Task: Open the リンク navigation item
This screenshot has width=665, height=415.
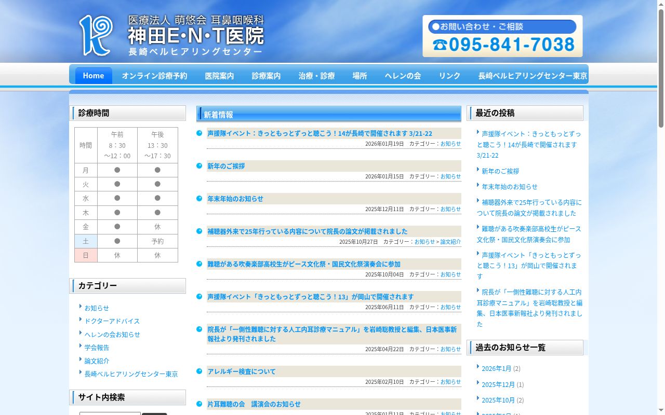Action: pos(449,76)
